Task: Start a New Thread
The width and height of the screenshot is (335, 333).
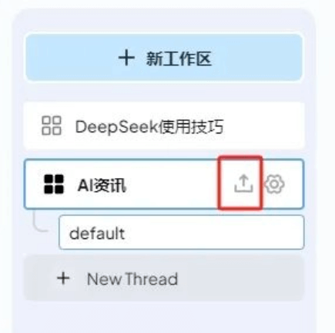Action: pyautogui.click(x=164, y=278)
